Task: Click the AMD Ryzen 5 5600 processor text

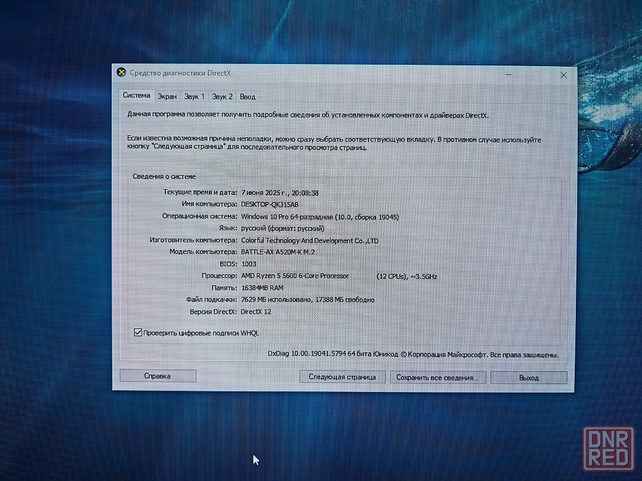Action: point(295,276)
